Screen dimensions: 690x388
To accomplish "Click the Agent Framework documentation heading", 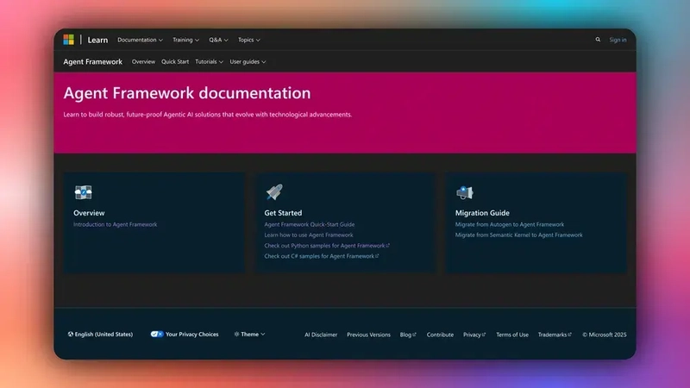I will coord(187,93).
